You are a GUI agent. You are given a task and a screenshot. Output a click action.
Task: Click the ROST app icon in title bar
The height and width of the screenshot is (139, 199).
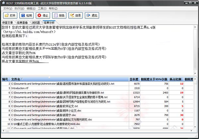point(3,3)
